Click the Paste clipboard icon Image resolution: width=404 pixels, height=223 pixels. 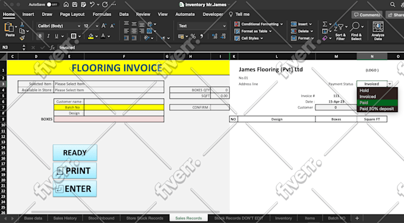click(9, 27)
